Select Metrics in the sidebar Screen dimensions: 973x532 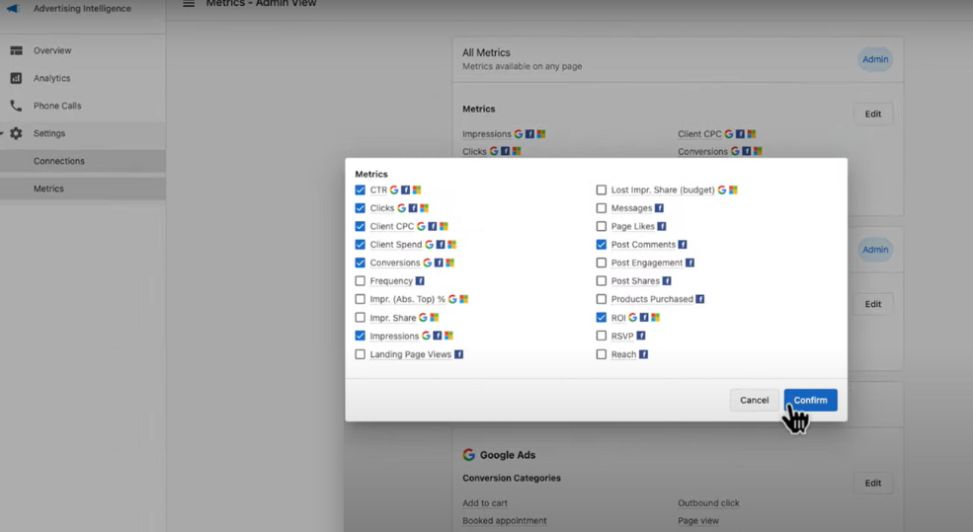[48, 189]
